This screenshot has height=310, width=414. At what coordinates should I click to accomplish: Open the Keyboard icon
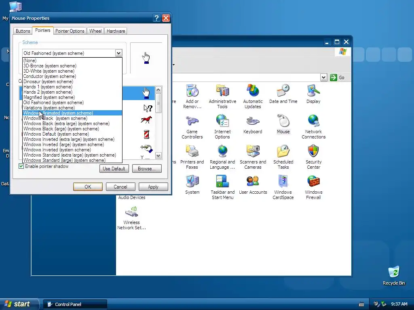(x=253, y=124)
